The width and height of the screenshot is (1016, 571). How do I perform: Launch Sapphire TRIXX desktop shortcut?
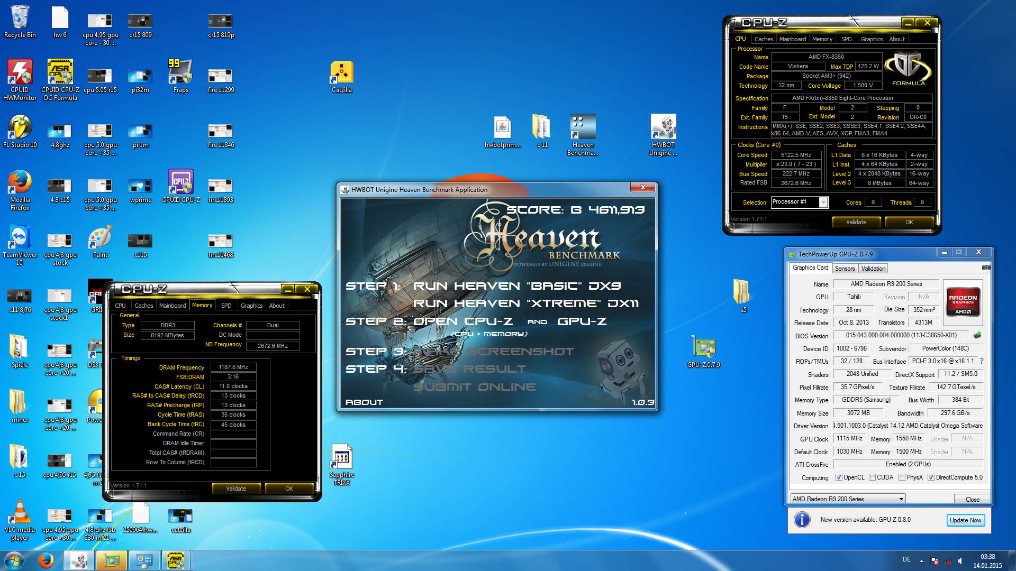(341, 464)
